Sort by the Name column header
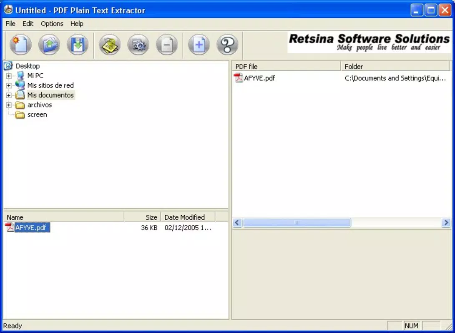455x333 pixels. 64,217
